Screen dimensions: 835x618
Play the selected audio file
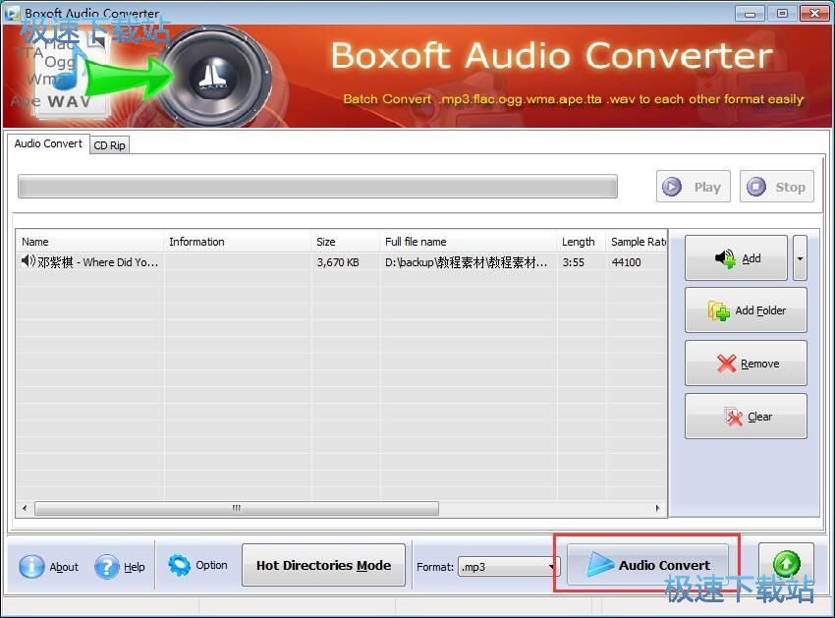pos(693,187)
